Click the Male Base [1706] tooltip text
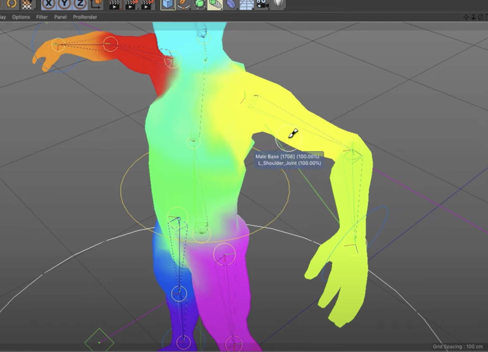The width and height of the screenshot is (488, 352). coord(275,157)
